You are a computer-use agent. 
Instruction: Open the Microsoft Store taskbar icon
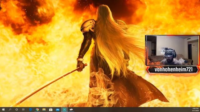tap(51, 110)
